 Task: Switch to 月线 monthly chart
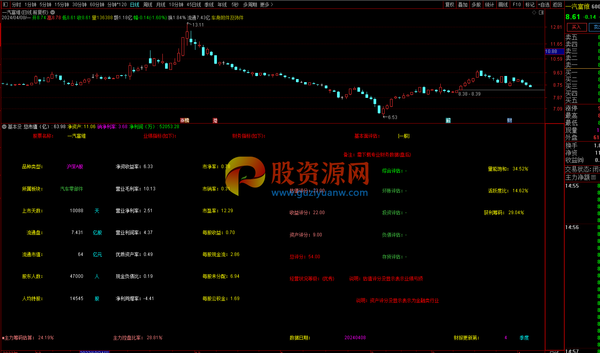click(x=161, y=5)
